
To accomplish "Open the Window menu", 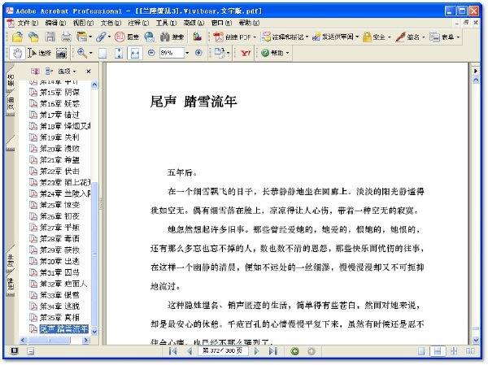I will pos(221,23).
